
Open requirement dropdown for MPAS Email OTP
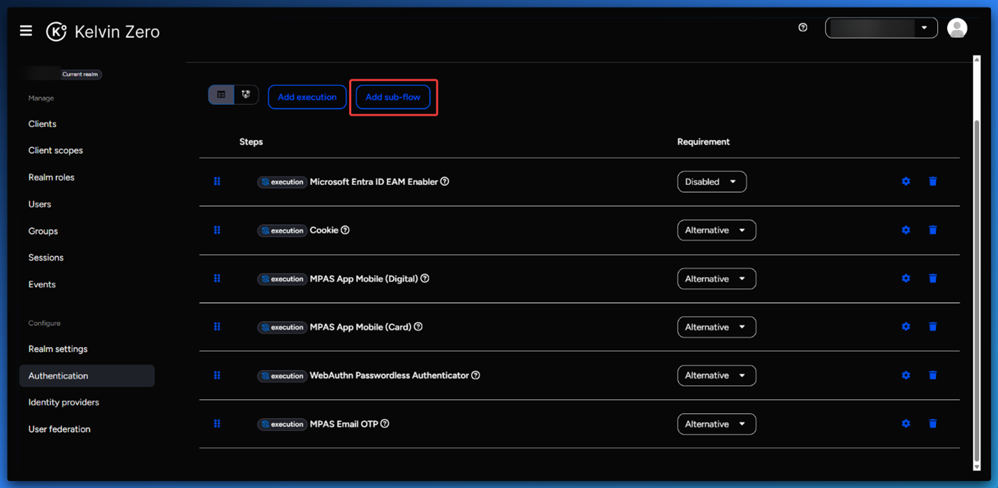[x=716, y=424]
